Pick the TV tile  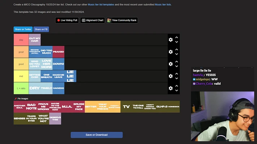(126, 107)
